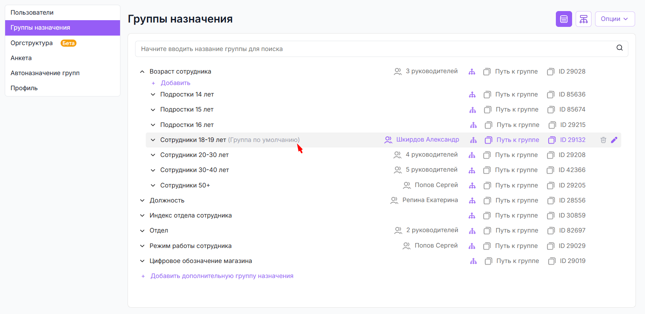
Task: Click hierarchy icon for Отдел row
Action: pos(472,231)
